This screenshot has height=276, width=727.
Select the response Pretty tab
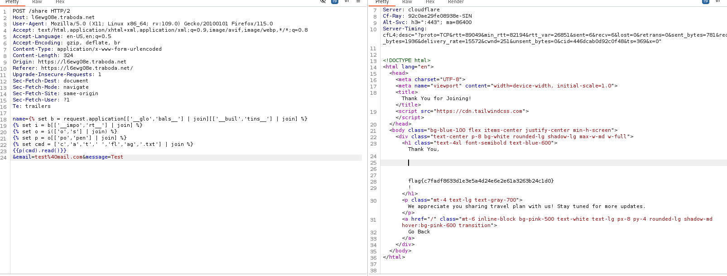click(382, 2)
